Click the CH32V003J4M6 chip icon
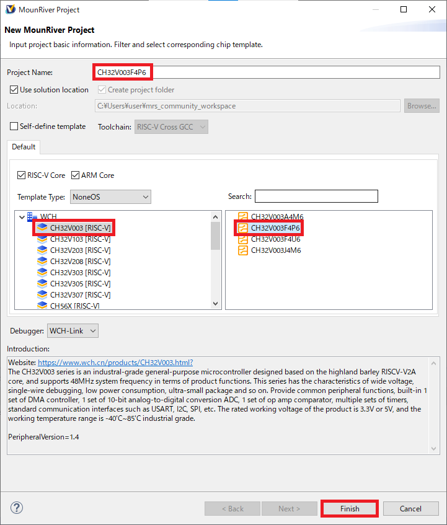447x525 pixels. pyautogui.click(x=243, y=250)
